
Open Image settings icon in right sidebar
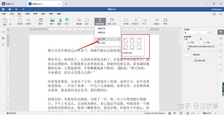(x=221, y=45)
